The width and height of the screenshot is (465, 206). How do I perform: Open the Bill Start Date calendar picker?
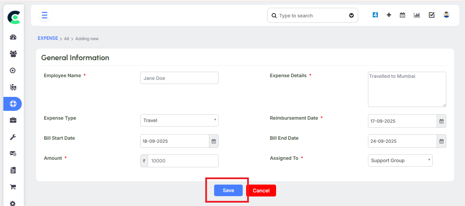click(x=214, y=141)
